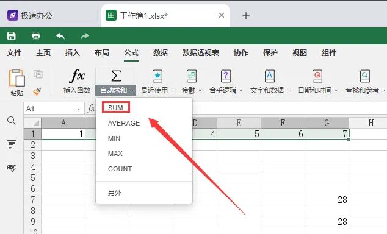Click cell G7 containing 28
This screenshot has height=234, width=387.
coord(327,199)
